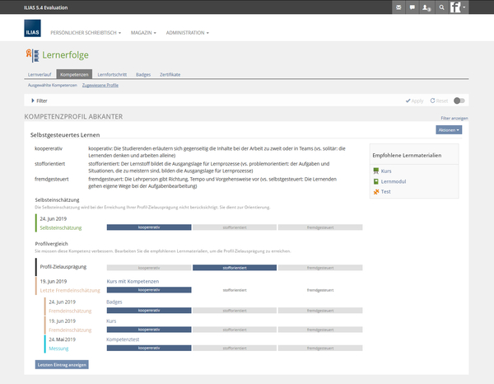The width and height of the screenshot is (494, 384).
Task: Click the contacts user icon
Action: point(426,7)
